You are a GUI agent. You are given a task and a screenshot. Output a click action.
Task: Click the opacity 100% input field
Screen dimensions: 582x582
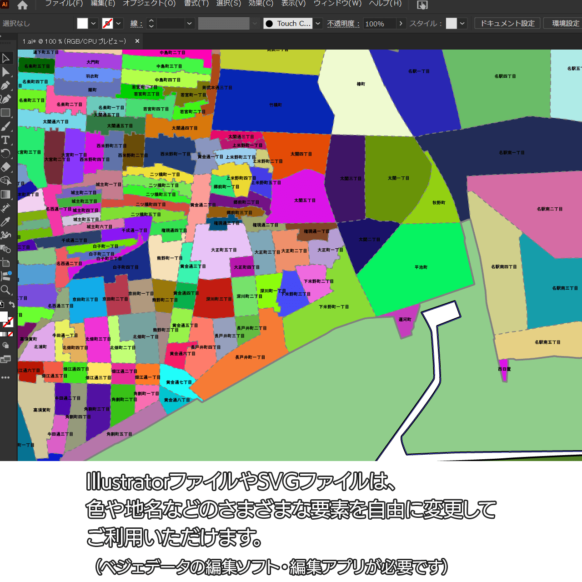(379, 24)
